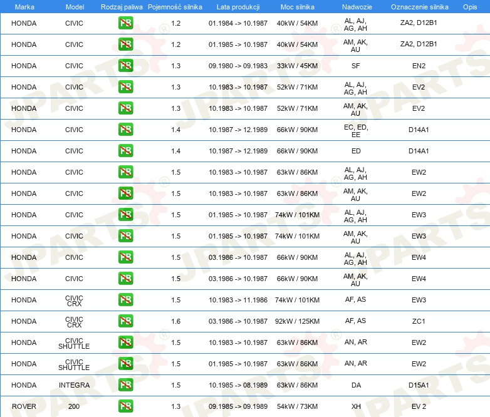Click the 10.1983 -> 11.1986 date cell
Screen dimensions: 490x417
pos(238,300)
